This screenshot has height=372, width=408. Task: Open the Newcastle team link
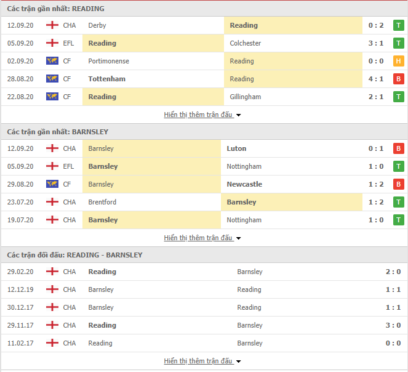point(244,184)
